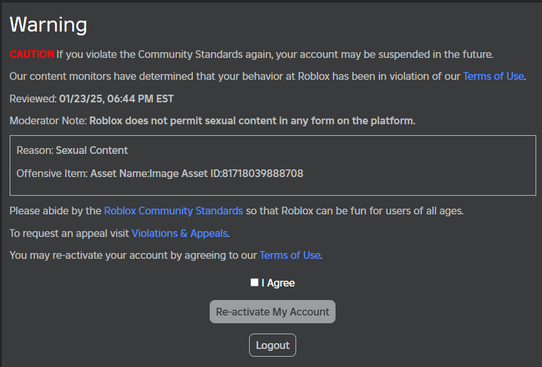Click the red CAUTION label

tap(32, 55)
